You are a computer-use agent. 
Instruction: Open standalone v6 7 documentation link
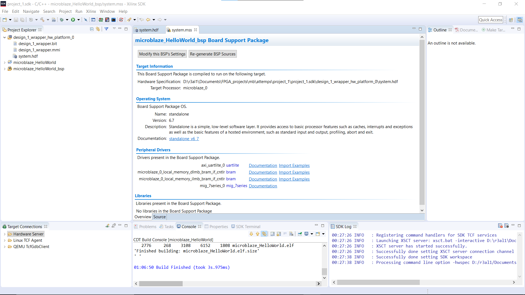pyautogui.click(x=184, y=138)
